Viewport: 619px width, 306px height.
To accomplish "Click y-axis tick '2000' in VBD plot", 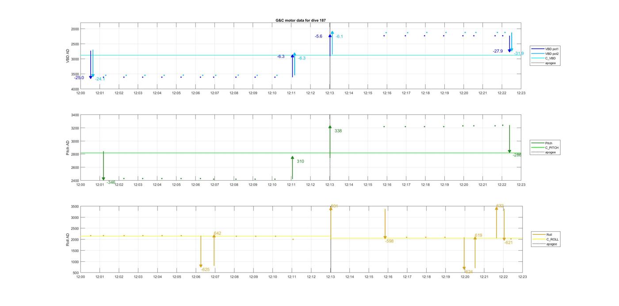I will point(75,29).
